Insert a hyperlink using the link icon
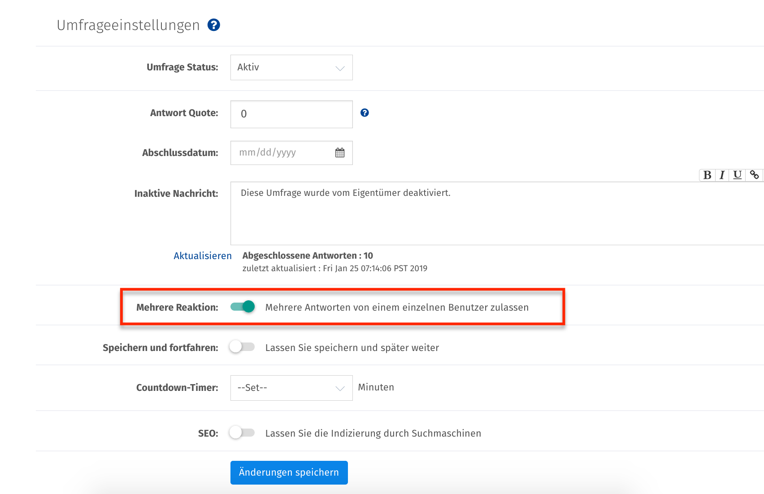The height and width of the screenshot is (494, 764). coord(755,175)
